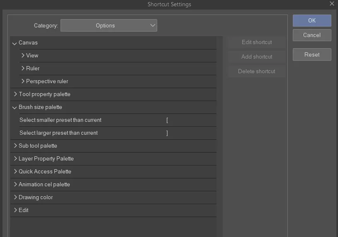Expand Tool property palette section
Image resolution: width=338 pixels, height=237 pixels.
(15, 94)
